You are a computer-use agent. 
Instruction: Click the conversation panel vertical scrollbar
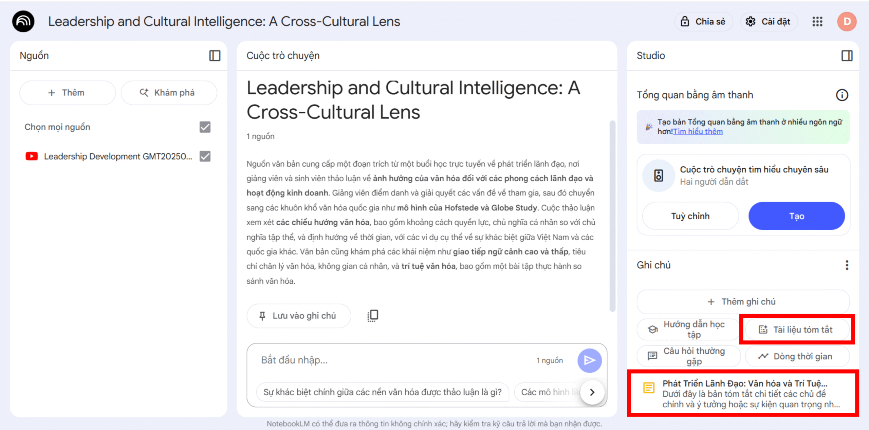pos(612,216)
